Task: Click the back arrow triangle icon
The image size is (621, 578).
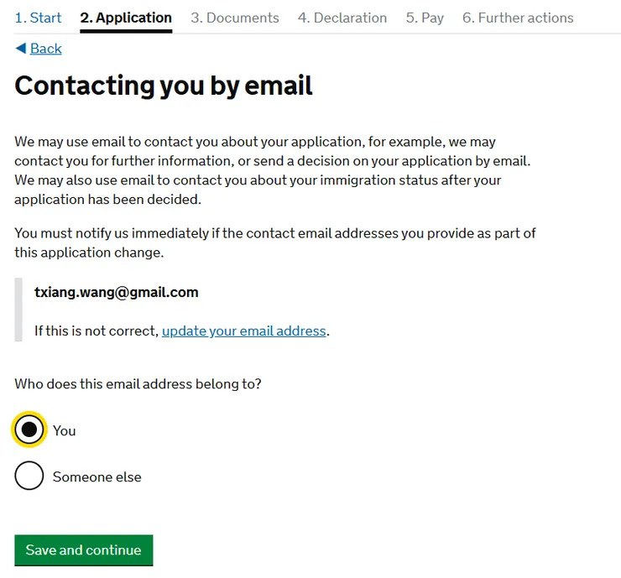Action: [20, 49]
